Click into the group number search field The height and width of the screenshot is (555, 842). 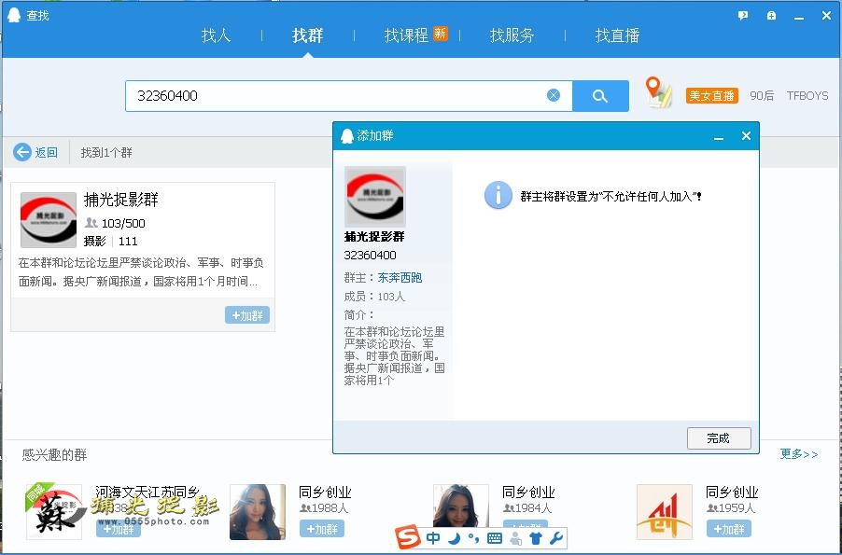pyautogui.click(x=336, y=95)
